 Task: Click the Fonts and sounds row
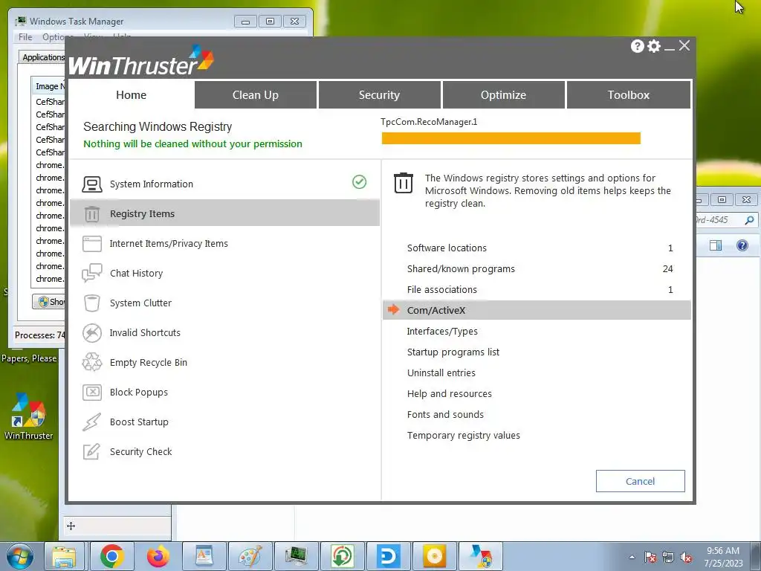click(x=537, y=415)
